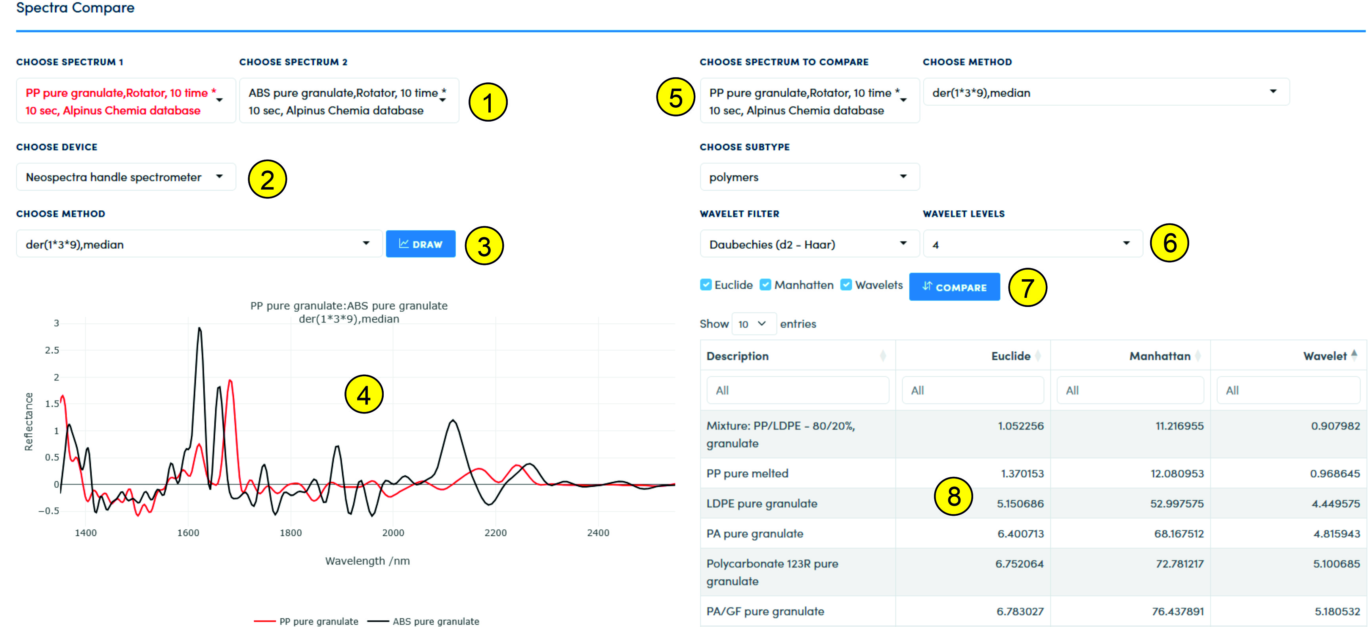Open the Choose Device dropdown
The height and width of the screenshot is (627, 1368).
coord(126,177)
